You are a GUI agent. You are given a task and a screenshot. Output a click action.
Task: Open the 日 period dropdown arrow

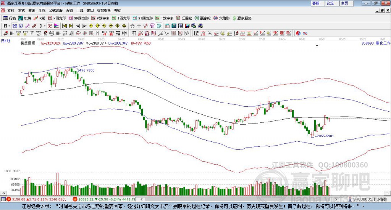[x=9, y=26]
